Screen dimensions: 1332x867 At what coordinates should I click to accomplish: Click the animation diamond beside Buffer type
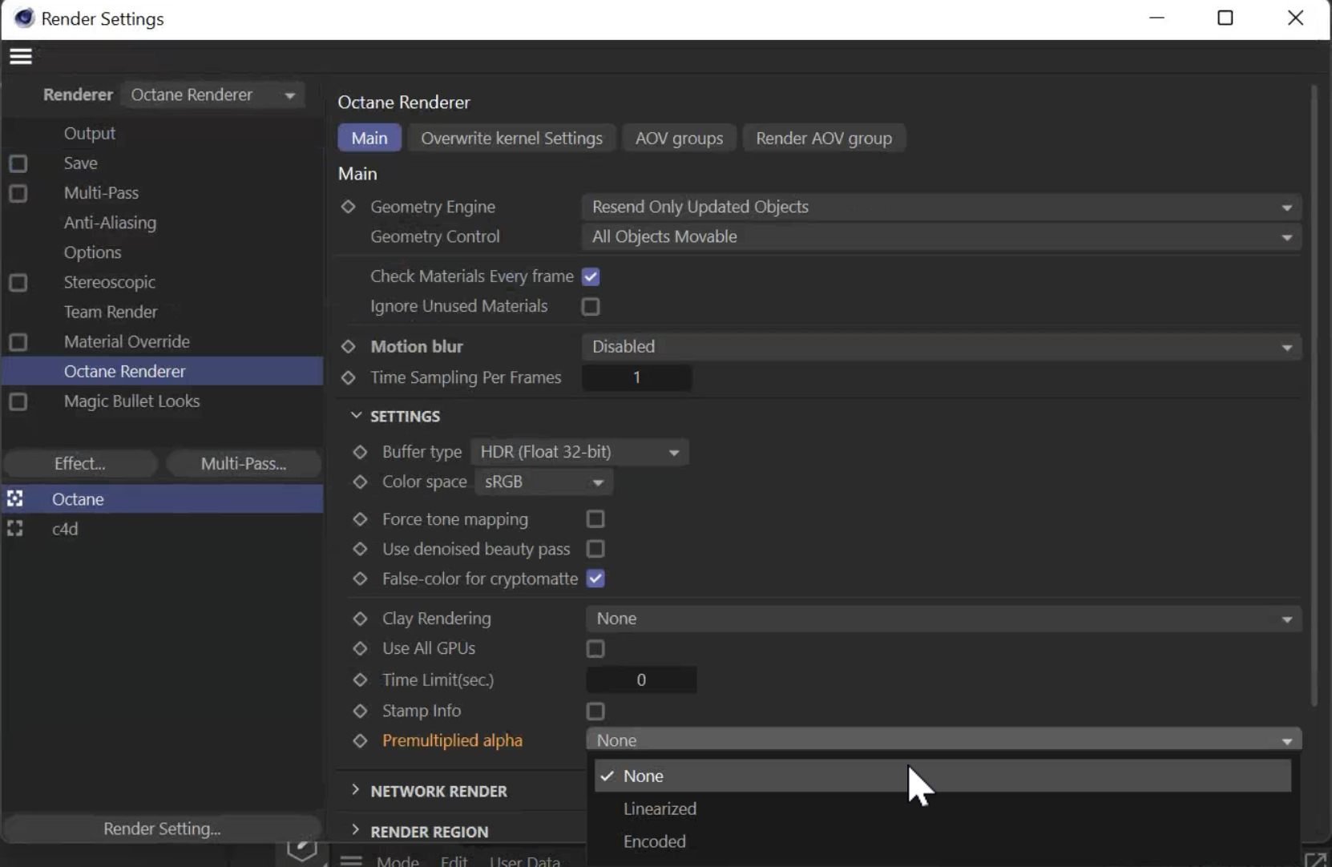pyautogui.click(x=360, y=453)
